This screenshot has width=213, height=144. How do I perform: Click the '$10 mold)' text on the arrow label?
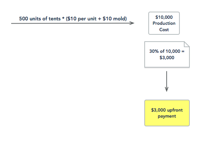[115, 19]
